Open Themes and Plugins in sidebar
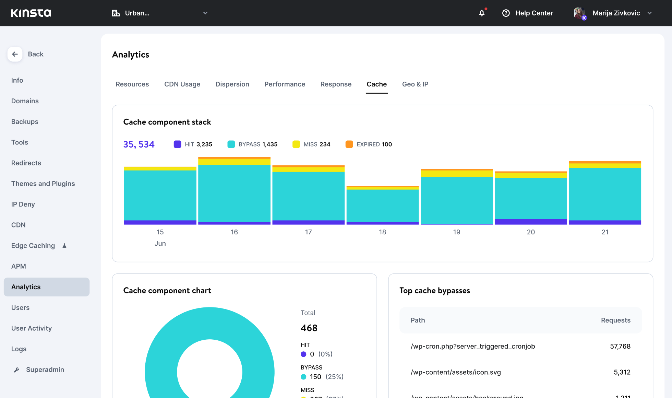The width and height of the screenshot is (672, 398). click(x=43, y=184)
